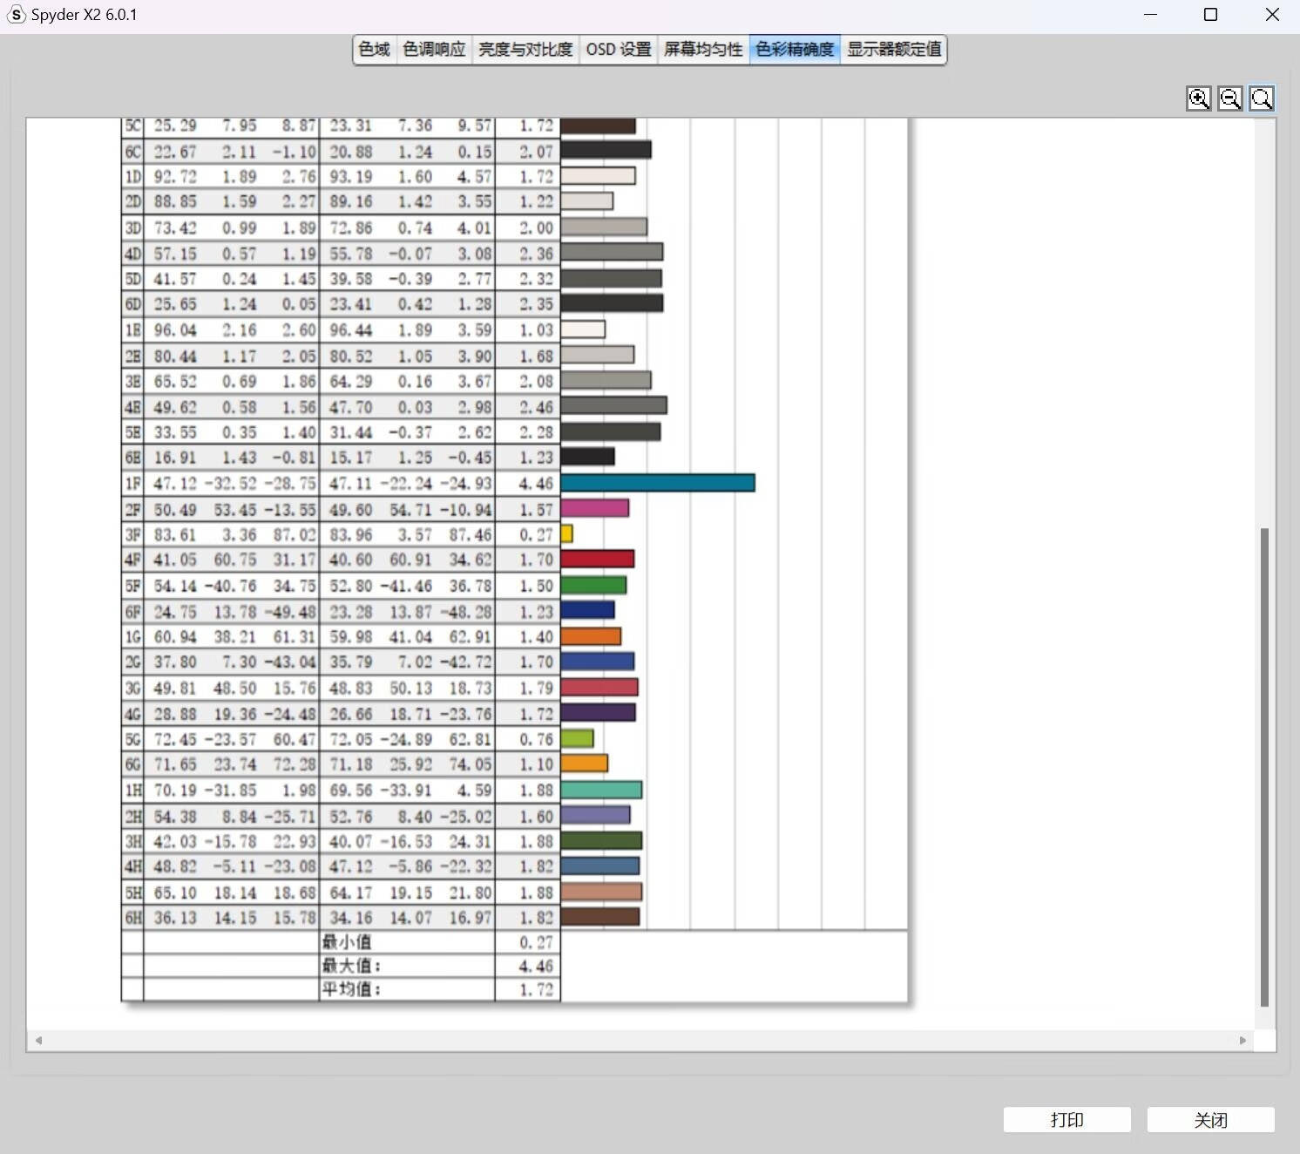Click the lavender 2H color bar
This screenshot has width=1300, height=1154.
(x=596, y=815)
